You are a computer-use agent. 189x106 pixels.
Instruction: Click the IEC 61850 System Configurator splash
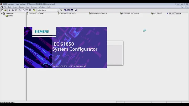(65, 47)
